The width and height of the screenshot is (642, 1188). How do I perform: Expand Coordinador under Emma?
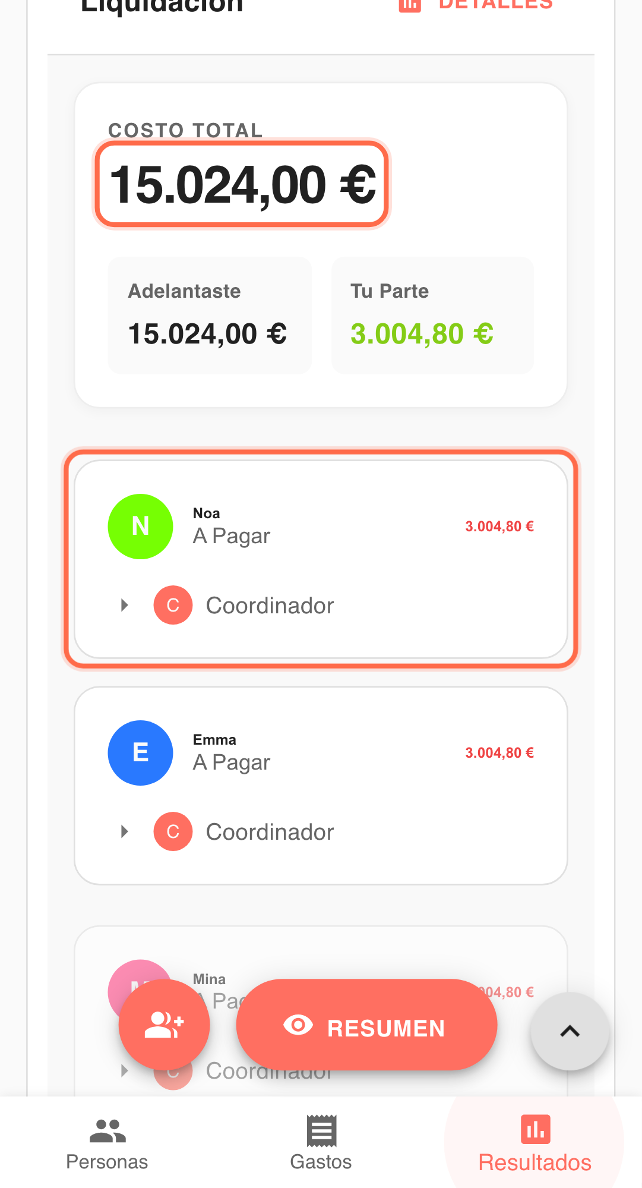(125, 831)
